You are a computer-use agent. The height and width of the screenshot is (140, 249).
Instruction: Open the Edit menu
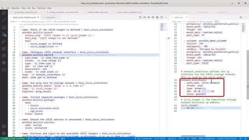point(8,8)
